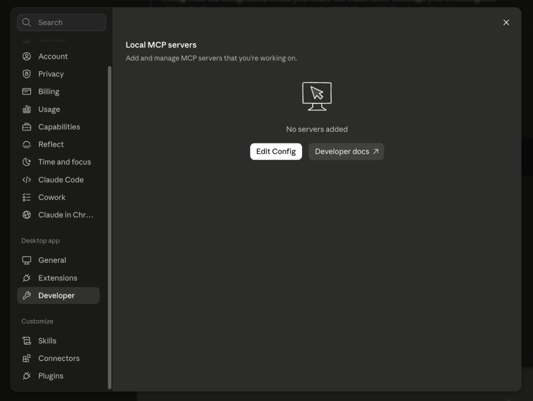
Task: Open General under Desktop app
Action: [x=58, y=260]
